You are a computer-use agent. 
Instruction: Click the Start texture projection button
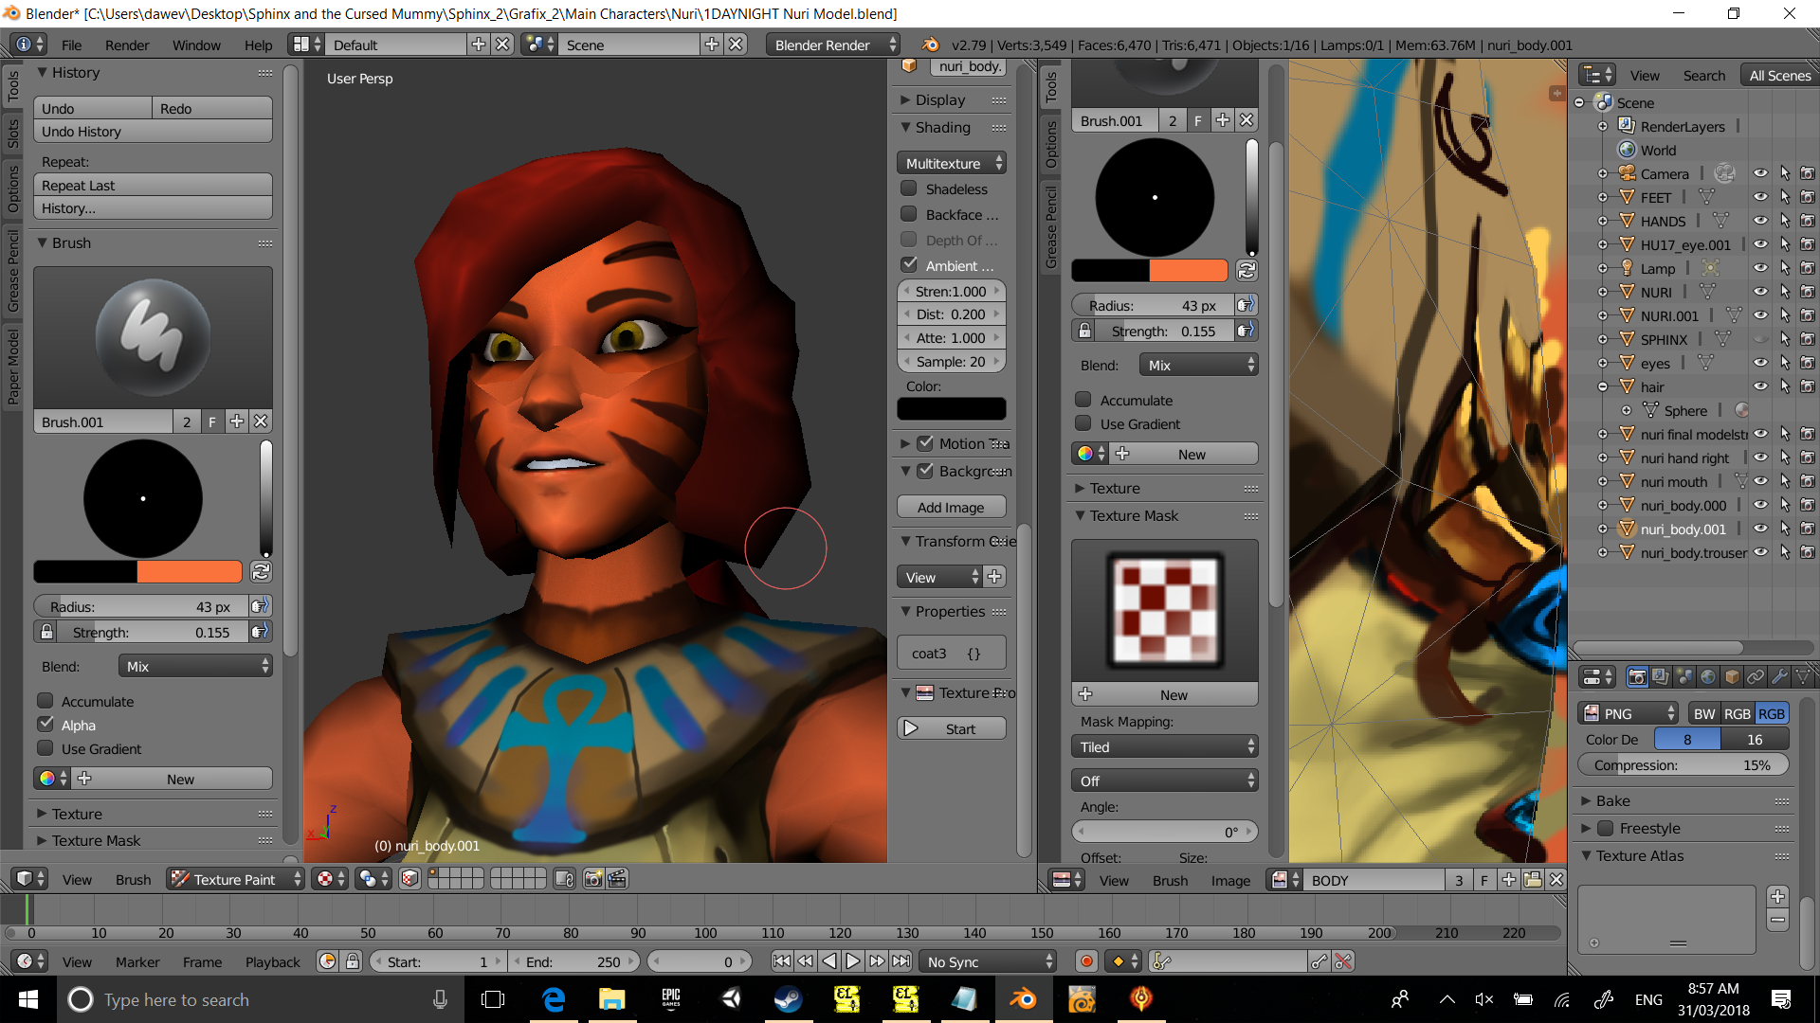pos(952,728)
